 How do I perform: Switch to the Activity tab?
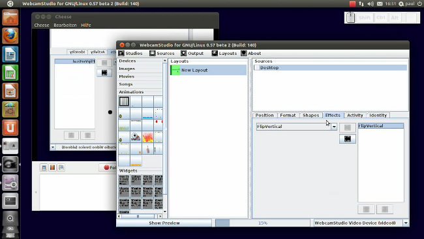355,116
